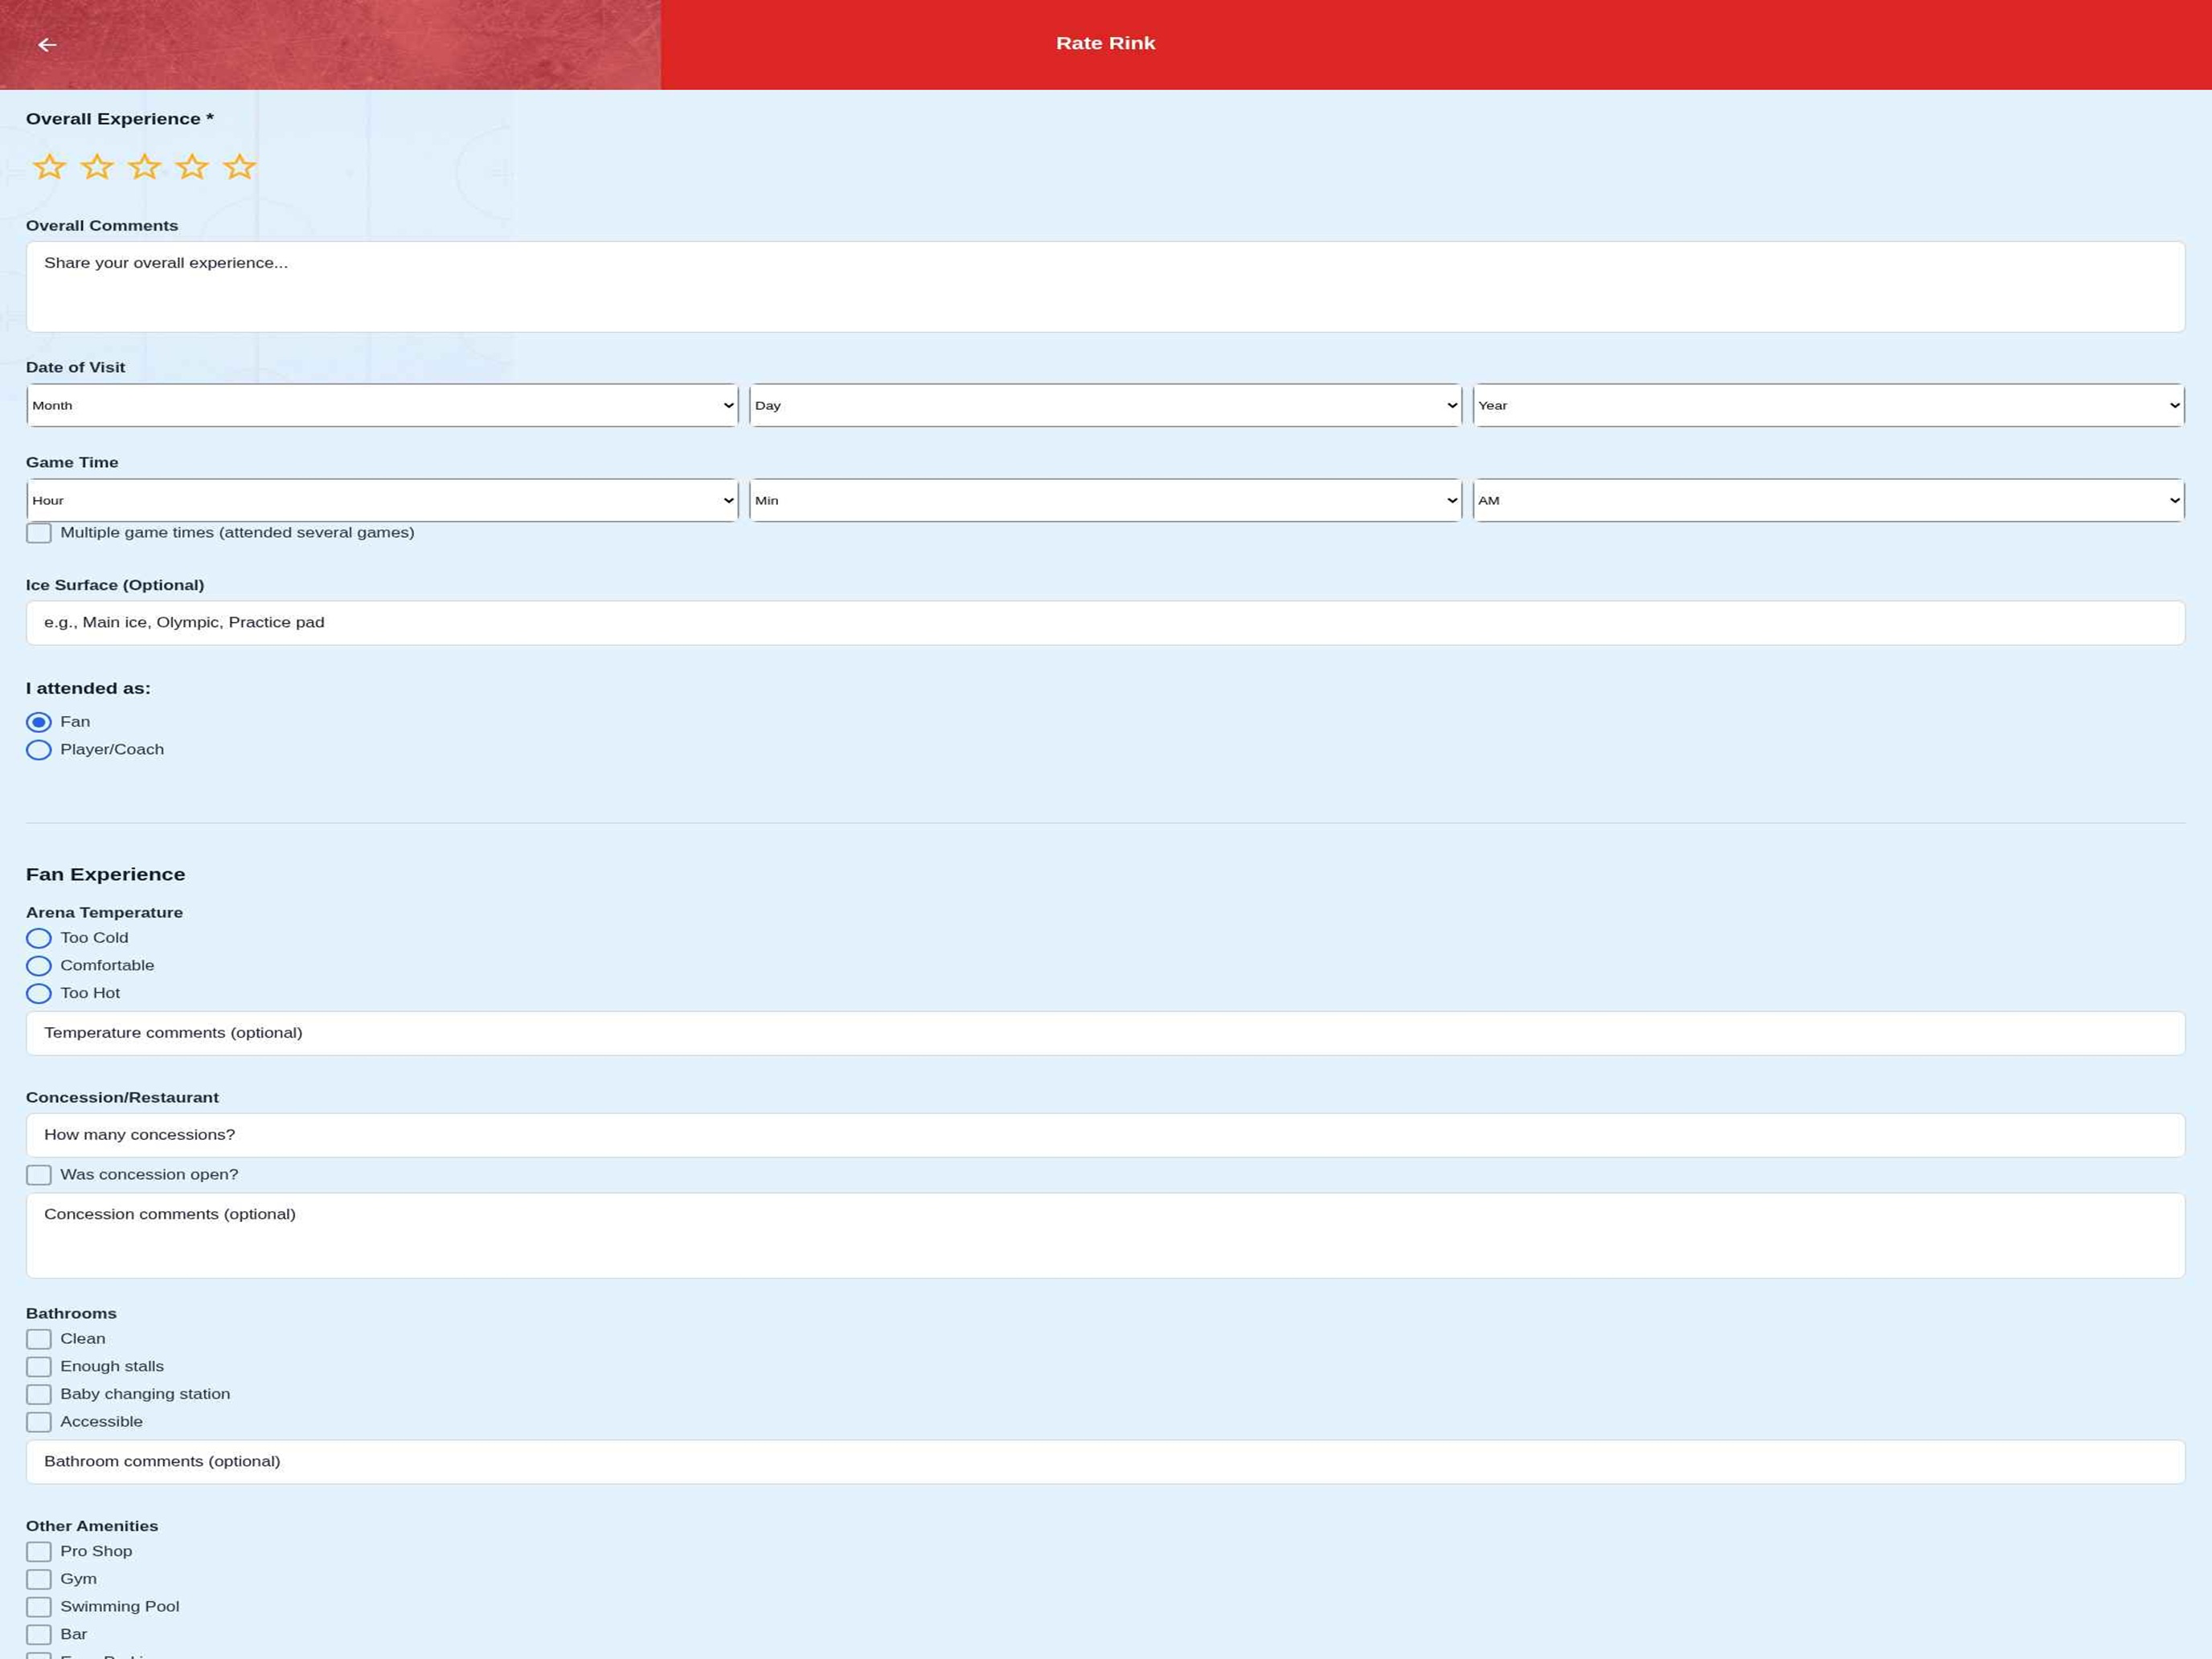This screenshot has width=2212, height=1659.
Task: Select Too Hot arena temperature
Action: [39, 994]
